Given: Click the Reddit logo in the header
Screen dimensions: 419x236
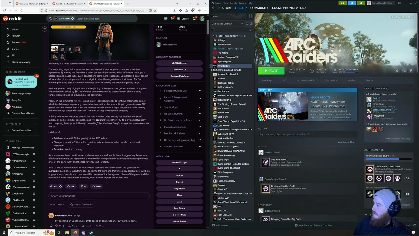Looking at the screenshot, I should [x=12, y=19].
